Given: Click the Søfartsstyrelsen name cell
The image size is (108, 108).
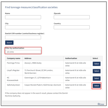Looking at the screenshot, I should [13, 85].
